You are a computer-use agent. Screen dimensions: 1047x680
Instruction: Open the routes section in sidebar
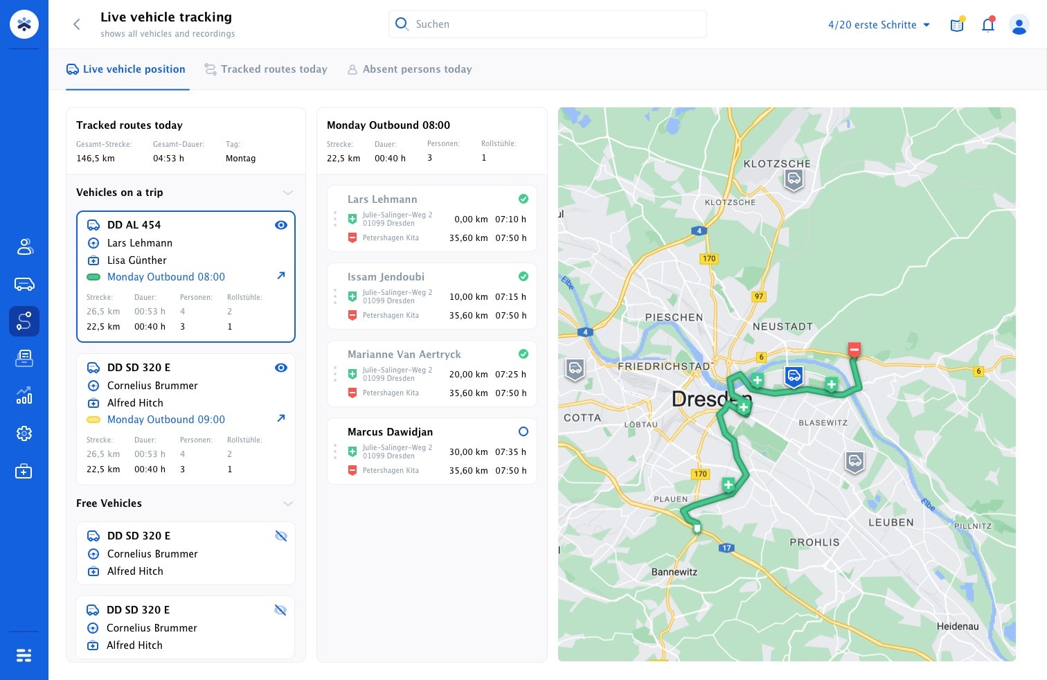click(24, 321)
